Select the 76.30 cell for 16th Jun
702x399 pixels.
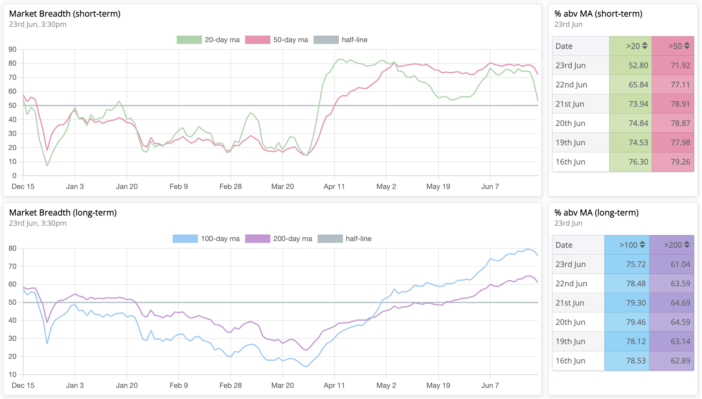(630, 162)
